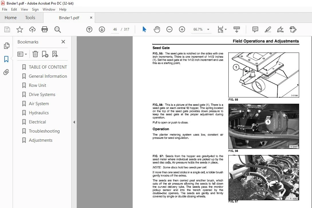
Task: Open the Edit menu
Action: 14,9
